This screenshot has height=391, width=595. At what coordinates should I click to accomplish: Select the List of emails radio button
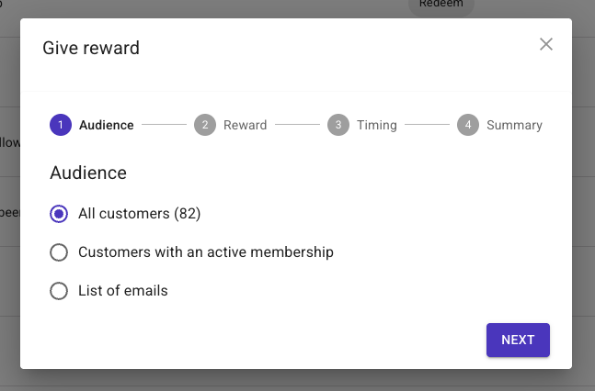[x=59, y=291]
